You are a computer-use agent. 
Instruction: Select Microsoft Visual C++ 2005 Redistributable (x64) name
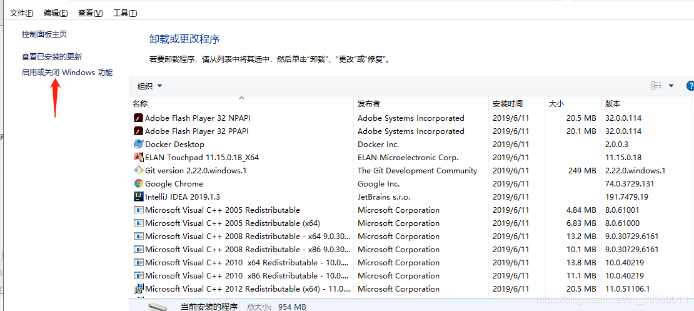click(x=233, y=223)
